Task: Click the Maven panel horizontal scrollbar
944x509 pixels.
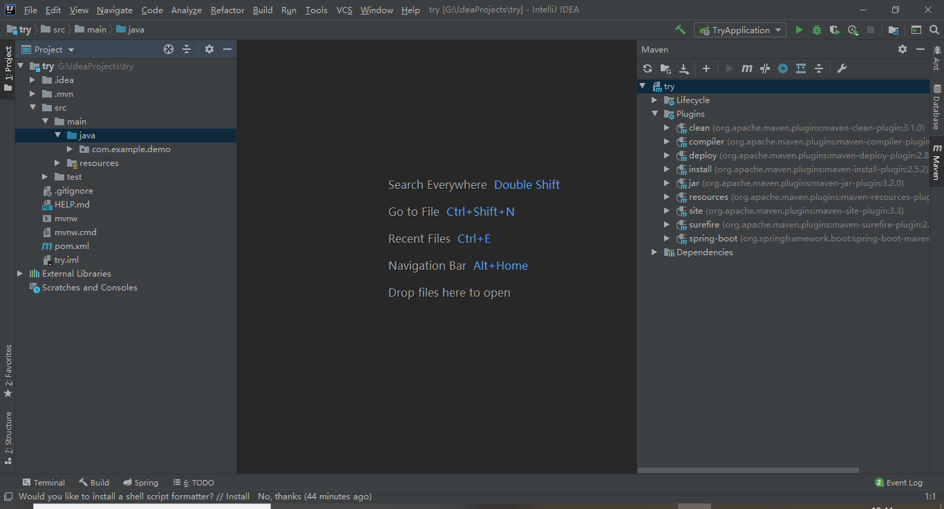Action: (748, 470)
